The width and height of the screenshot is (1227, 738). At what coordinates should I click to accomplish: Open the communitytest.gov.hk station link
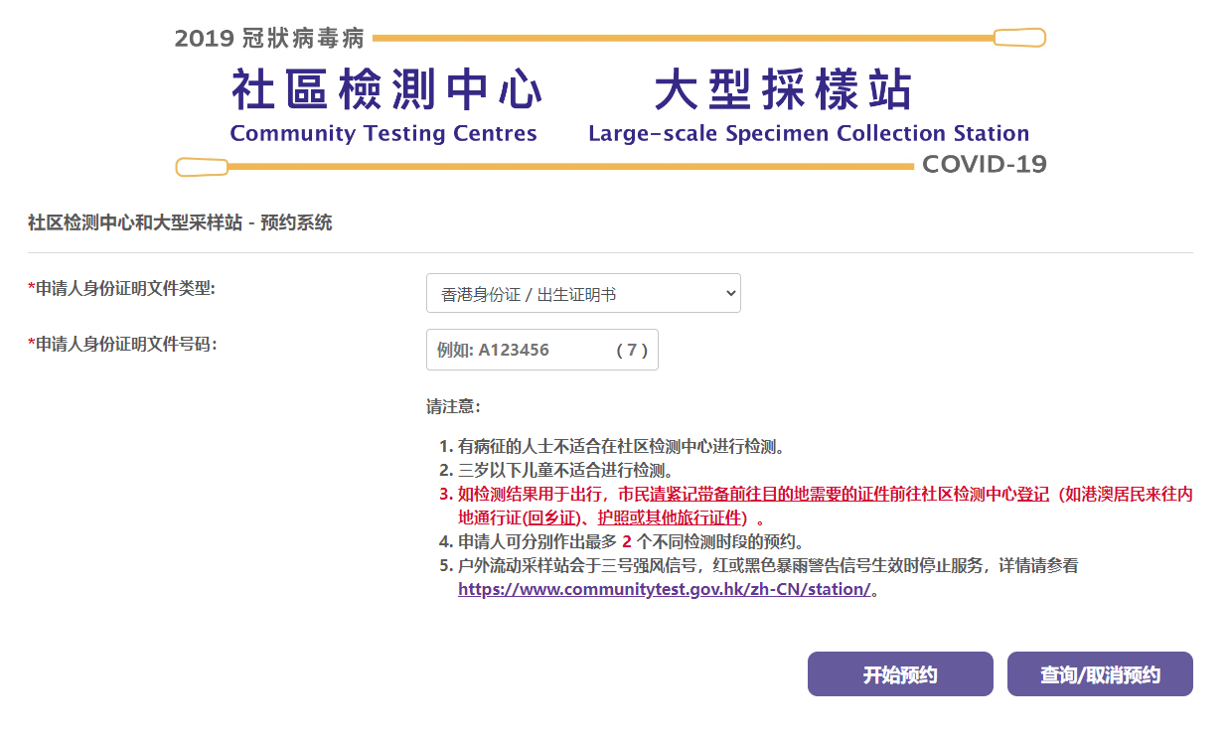point(664,588)
